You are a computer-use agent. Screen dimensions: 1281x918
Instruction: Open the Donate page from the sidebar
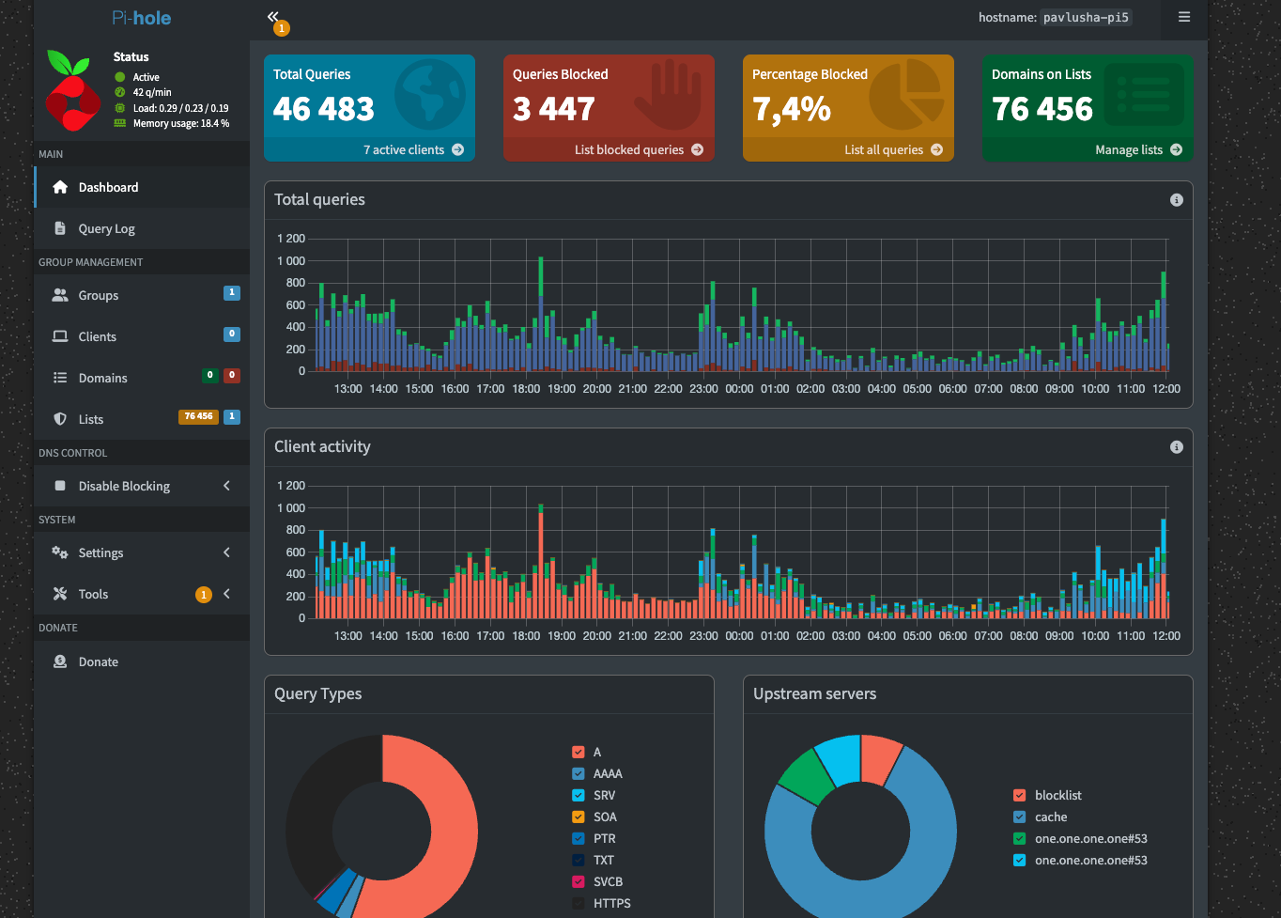[x=61, y=661]
